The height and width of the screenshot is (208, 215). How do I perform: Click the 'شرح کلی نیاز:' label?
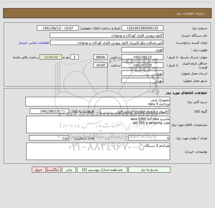(x=197, y=102)
